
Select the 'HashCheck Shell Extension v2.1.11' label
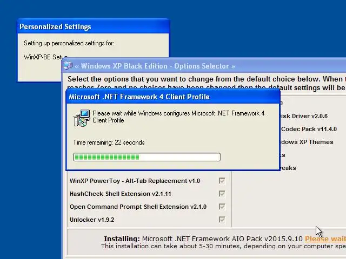coord(120,194)
